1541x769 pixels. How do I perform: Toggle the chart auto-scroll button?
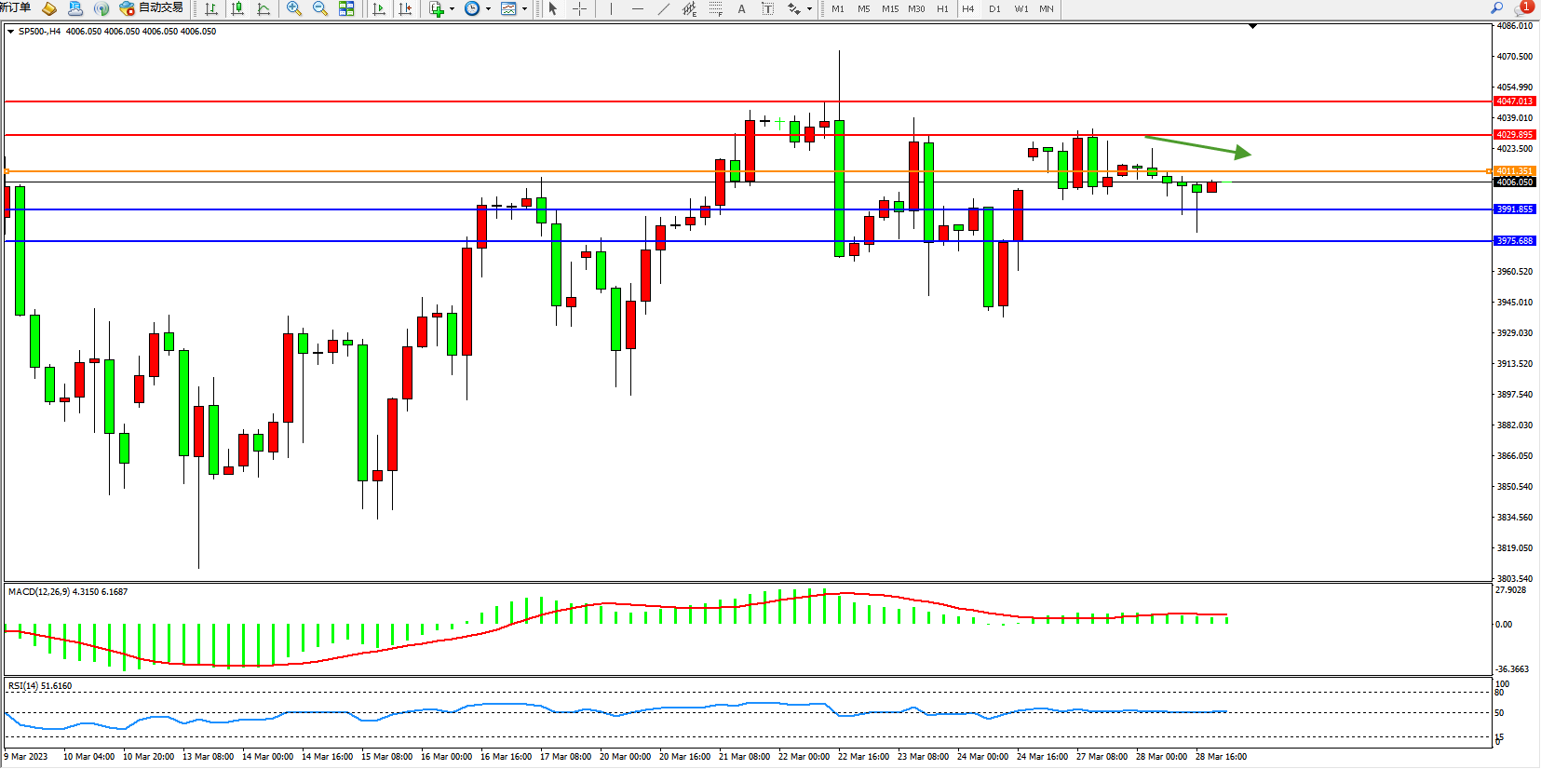[379, 8]
